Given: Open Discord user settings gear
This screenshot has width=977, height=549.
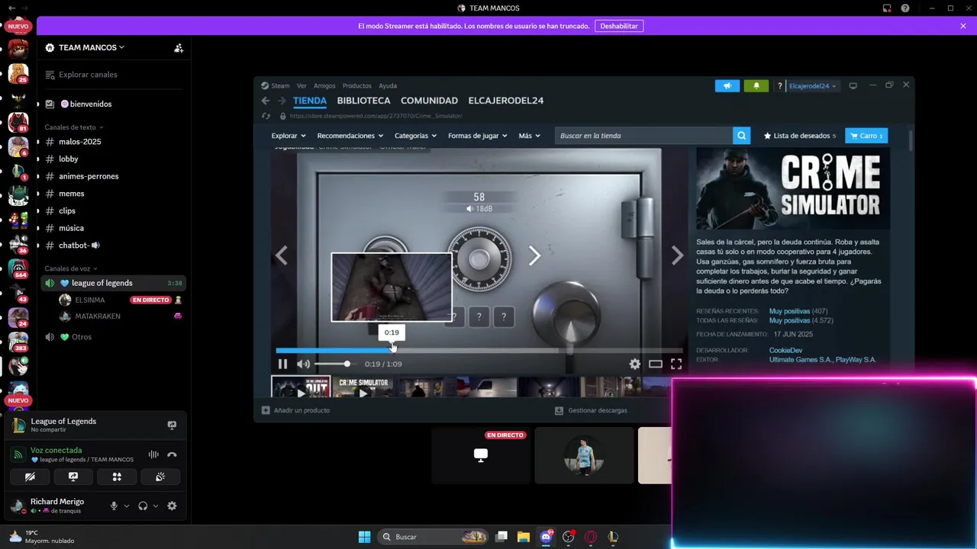Looking at the screenshot, I should tap(172, 506).
